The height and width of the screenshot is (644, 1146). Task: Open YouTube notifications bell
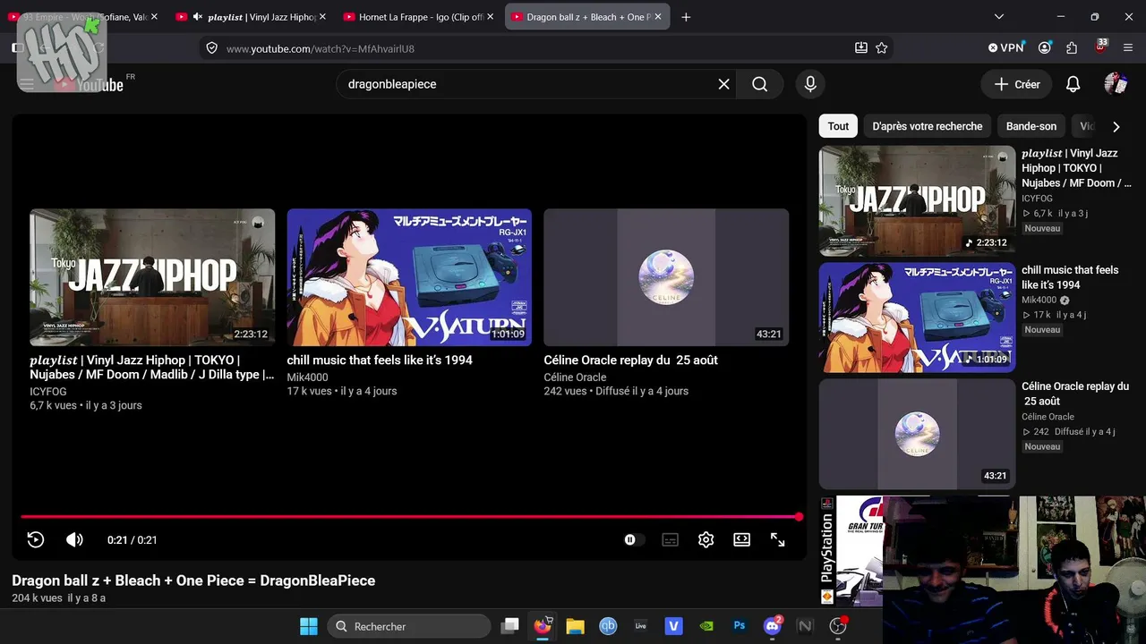pos(1073,84)
